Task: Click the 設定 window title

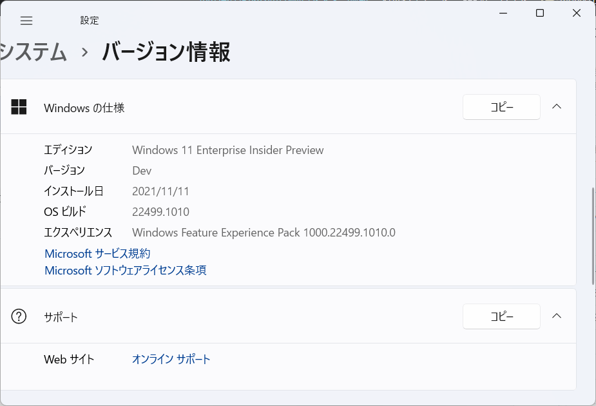Action: [90, 21]
